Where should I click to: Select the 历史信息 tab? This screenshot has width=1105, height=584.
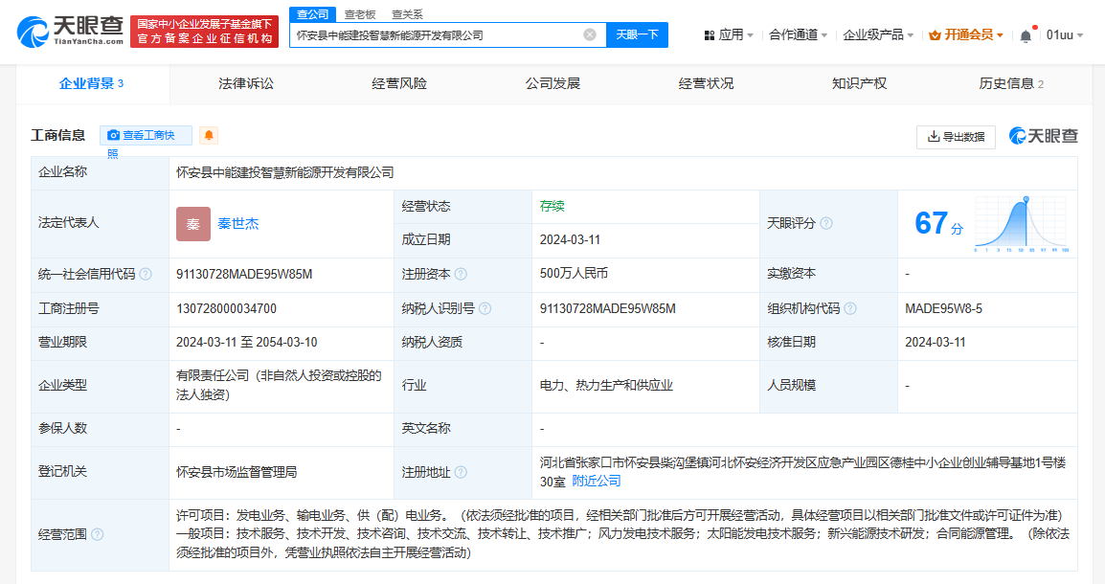[1012, 84]
